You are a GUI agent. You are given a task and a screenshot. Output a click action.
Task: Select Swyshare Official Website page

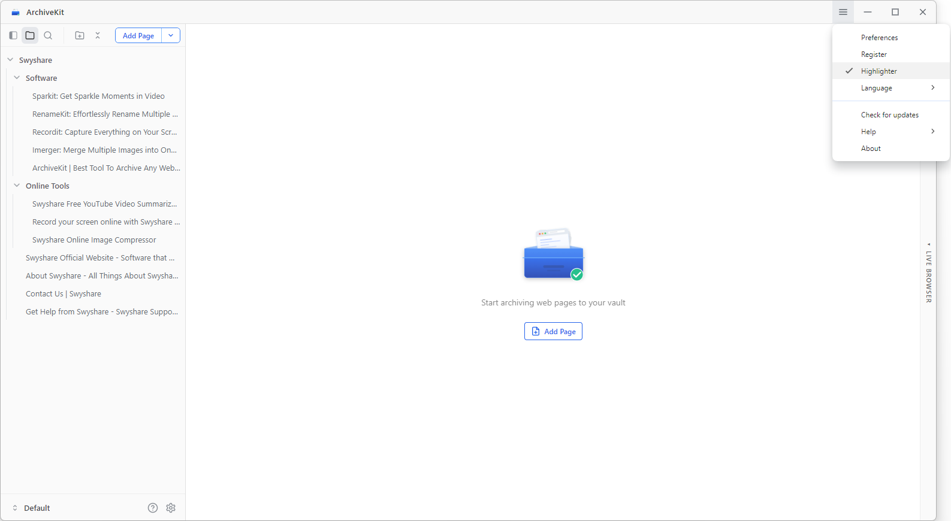point(100,258)
